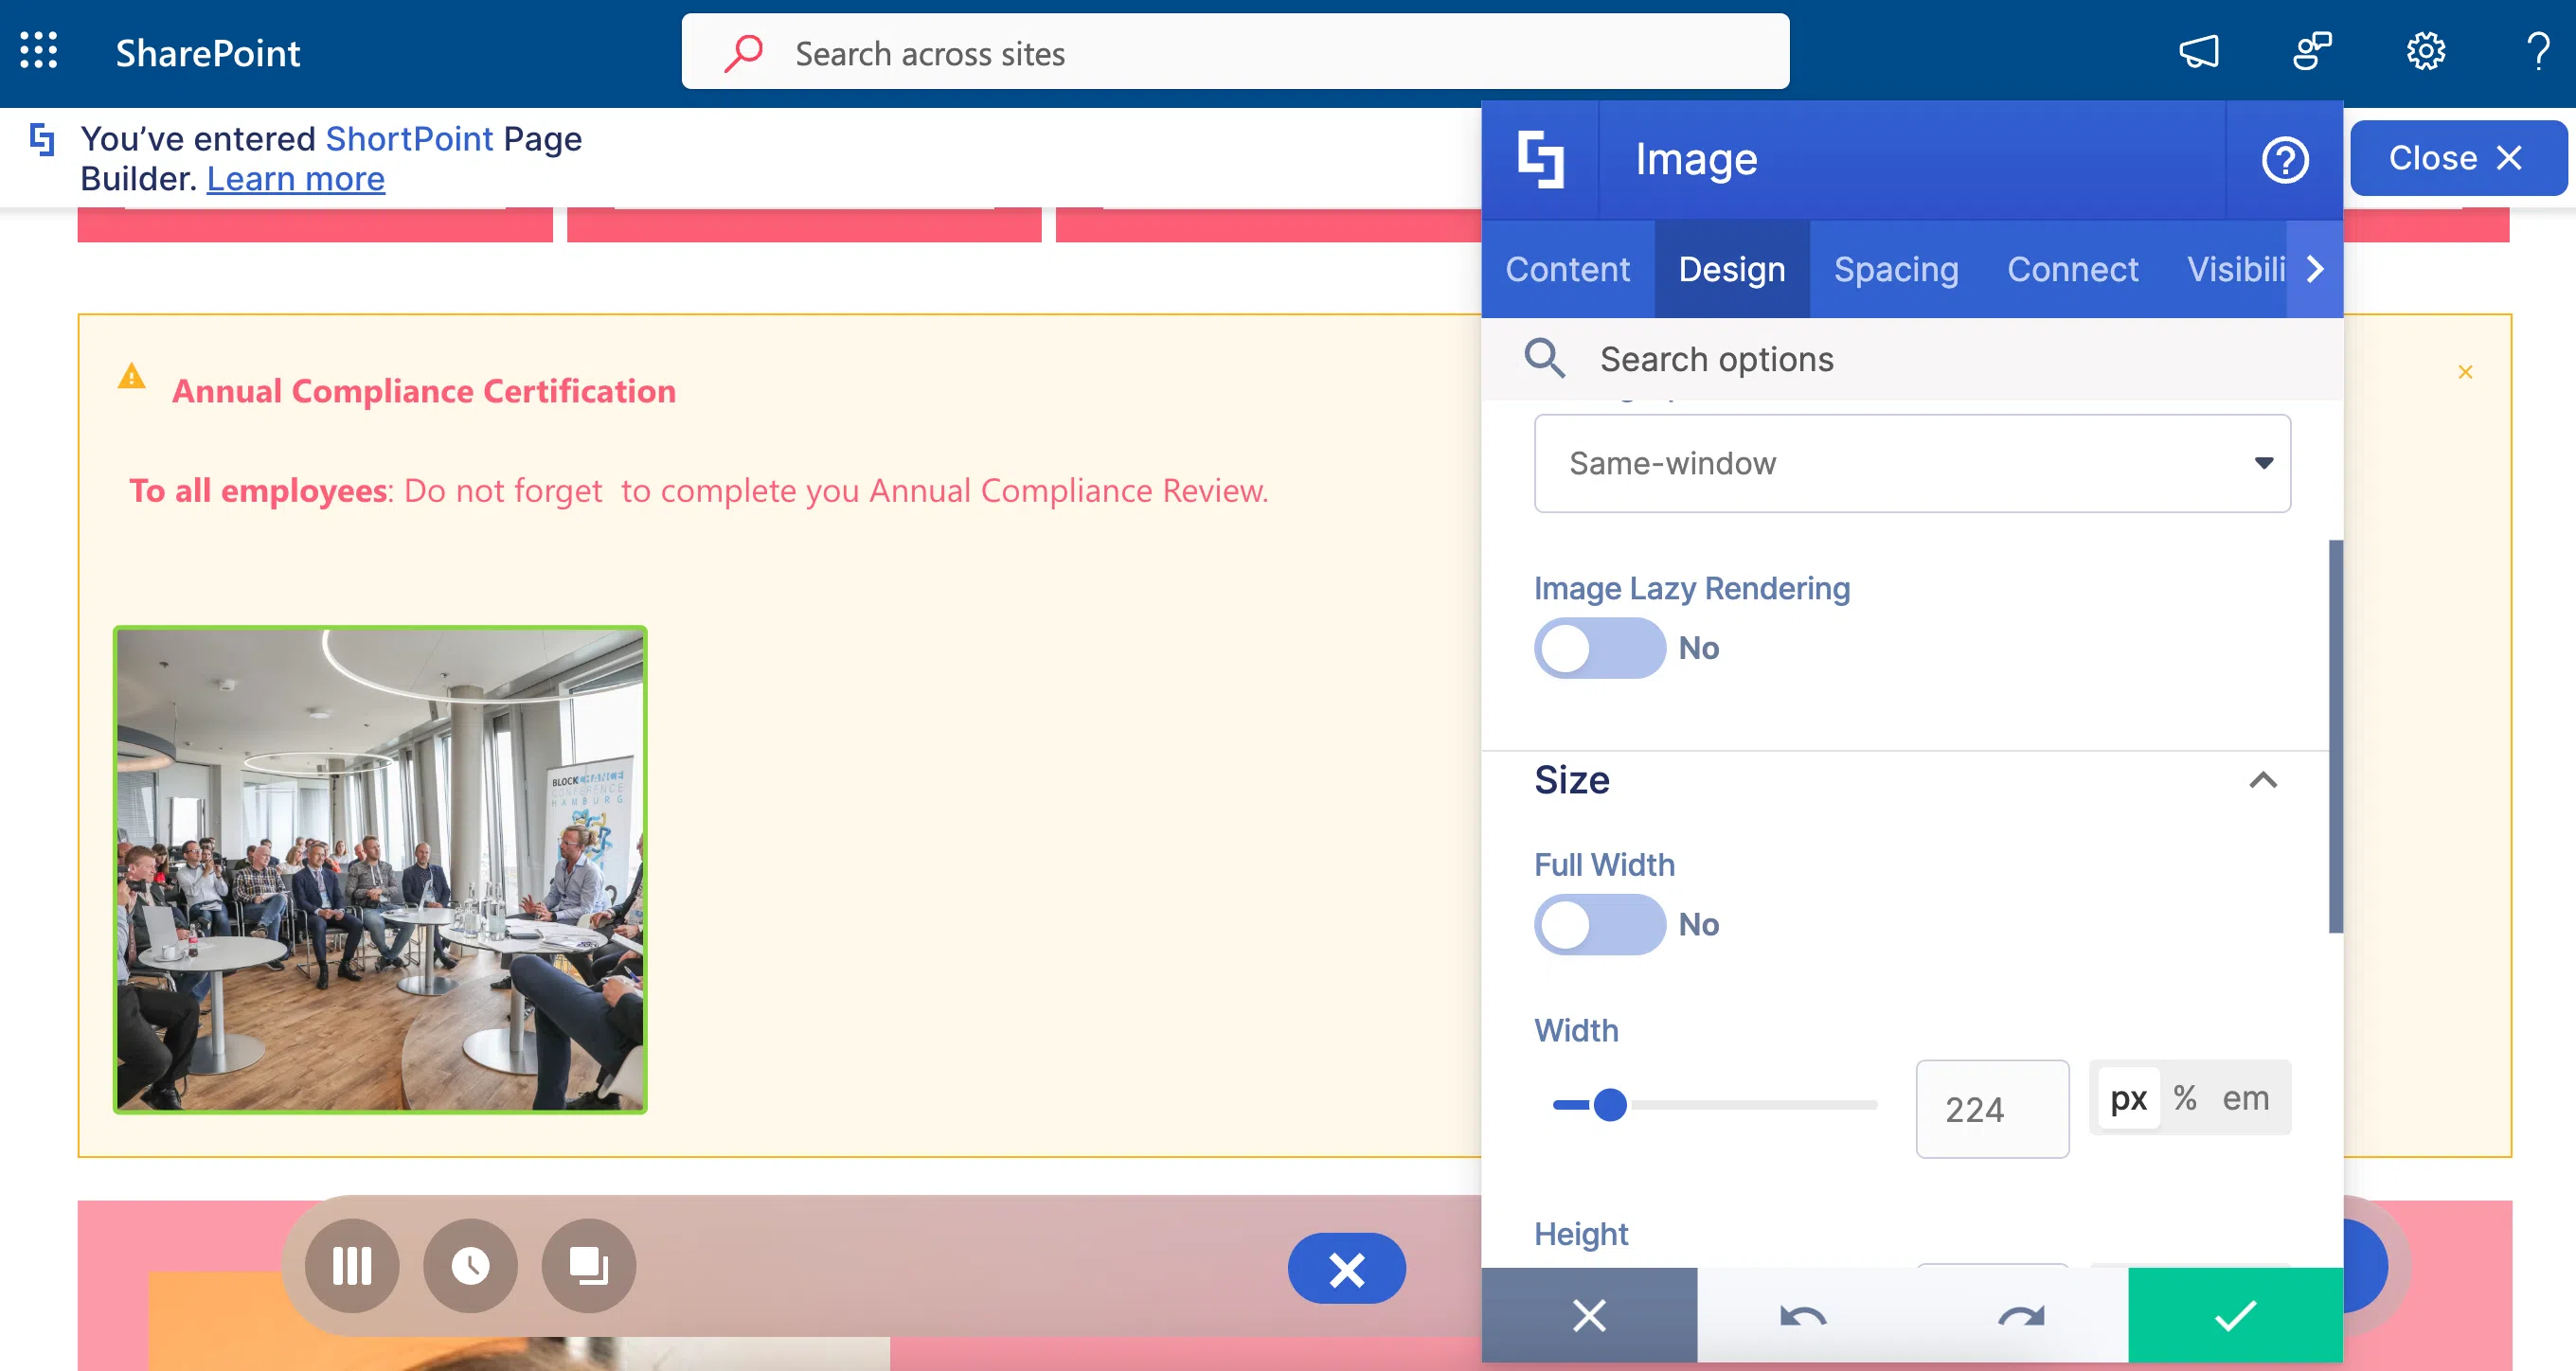
Task: Open the SharePoint settings gear
Action: [2425, 51]
